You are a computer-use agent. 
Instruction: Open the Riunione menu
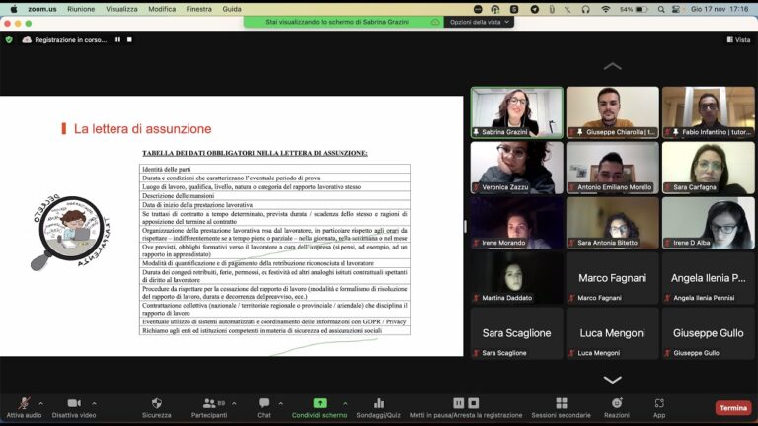pos(81,9)
